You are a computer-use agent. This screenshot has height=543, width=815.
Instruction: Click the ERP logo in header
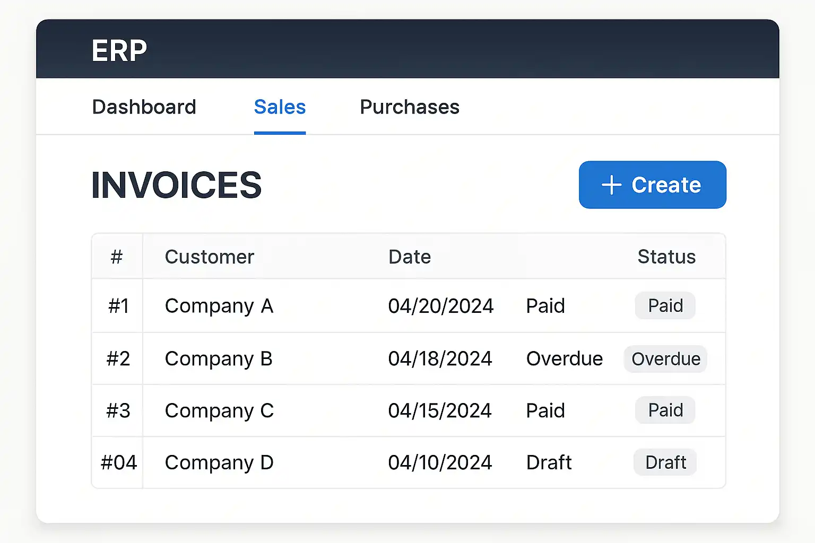[x=119, y=51]
